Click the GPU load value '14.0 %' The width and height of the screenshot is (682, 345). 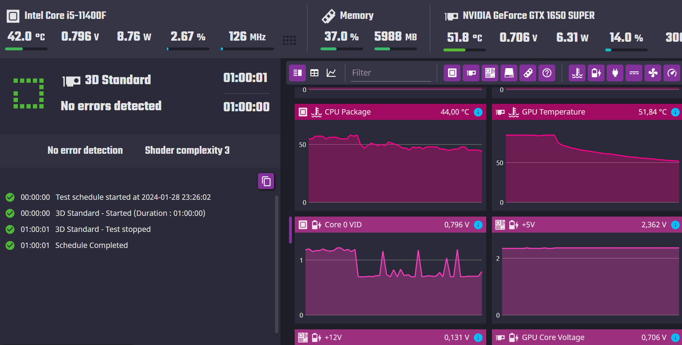tap(626, 37)
